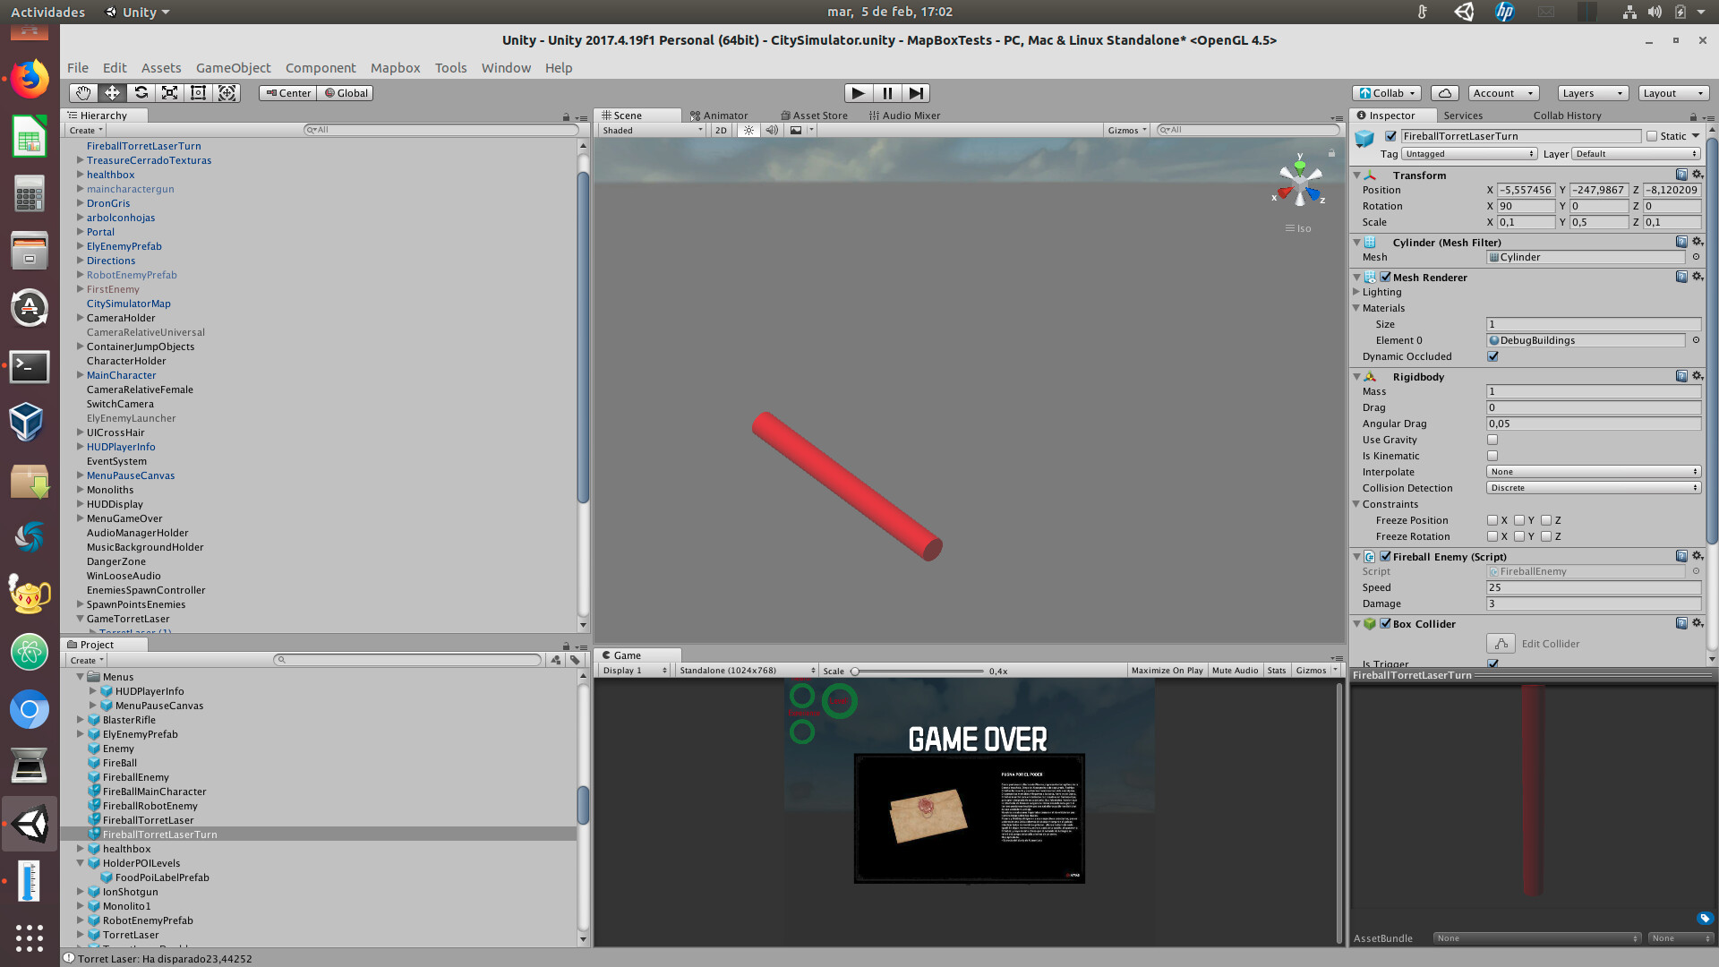Open the Collision Detection dropdown
Screen dimensions: 1719x967
1593,487
